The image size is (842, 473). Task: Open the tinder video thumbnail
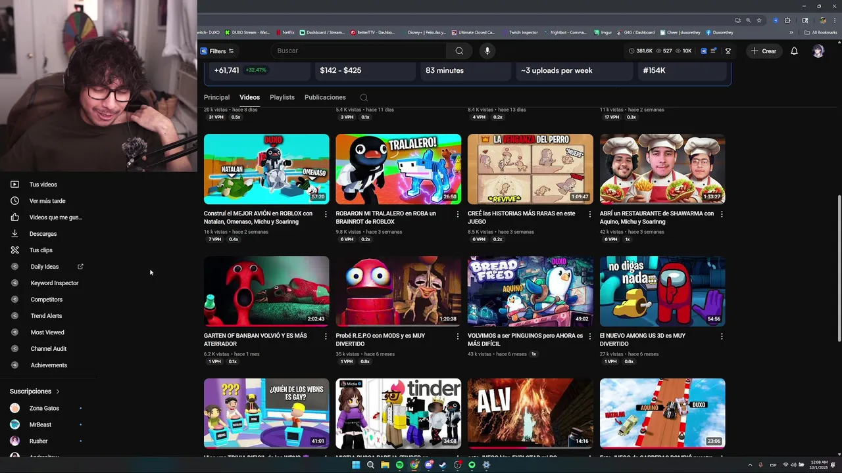point(399,414)
